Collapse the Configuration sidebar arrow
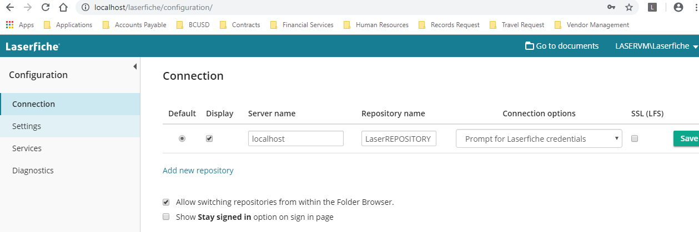 click(x=135, y=66)
